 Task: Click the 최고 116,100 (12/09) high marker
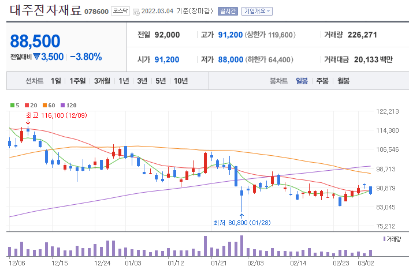click(x=57, y=115)
